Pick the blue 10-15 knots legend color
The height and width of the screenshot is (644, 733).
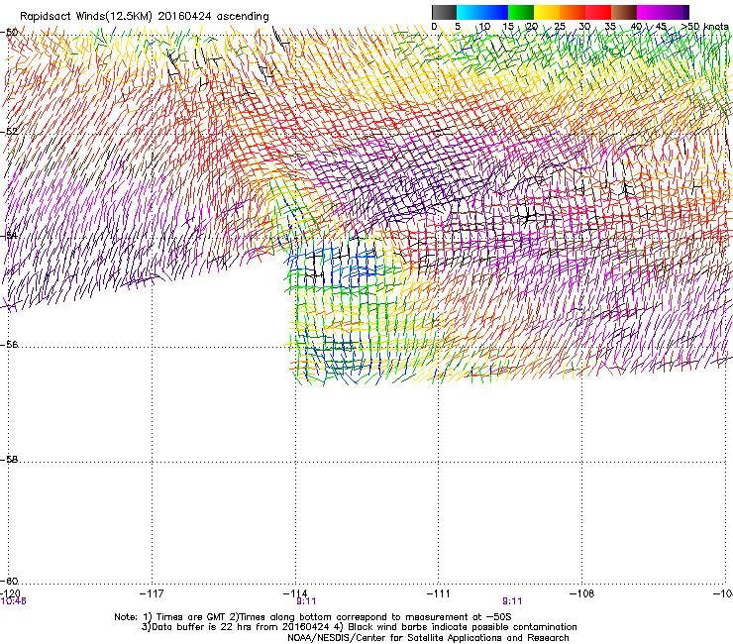[495, 12]
